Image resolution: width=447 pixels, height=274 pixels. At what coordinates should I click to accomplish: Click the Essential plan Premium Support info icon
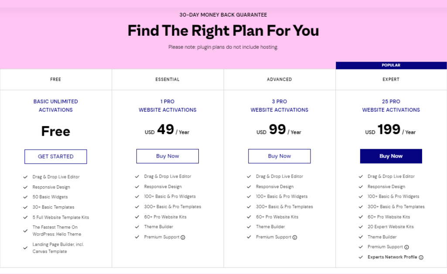click(x=183, y=237)
